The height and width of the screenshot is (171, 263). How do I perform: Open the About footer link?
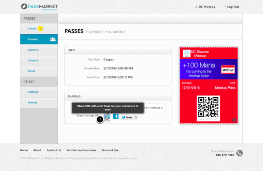tap(37, 150)
